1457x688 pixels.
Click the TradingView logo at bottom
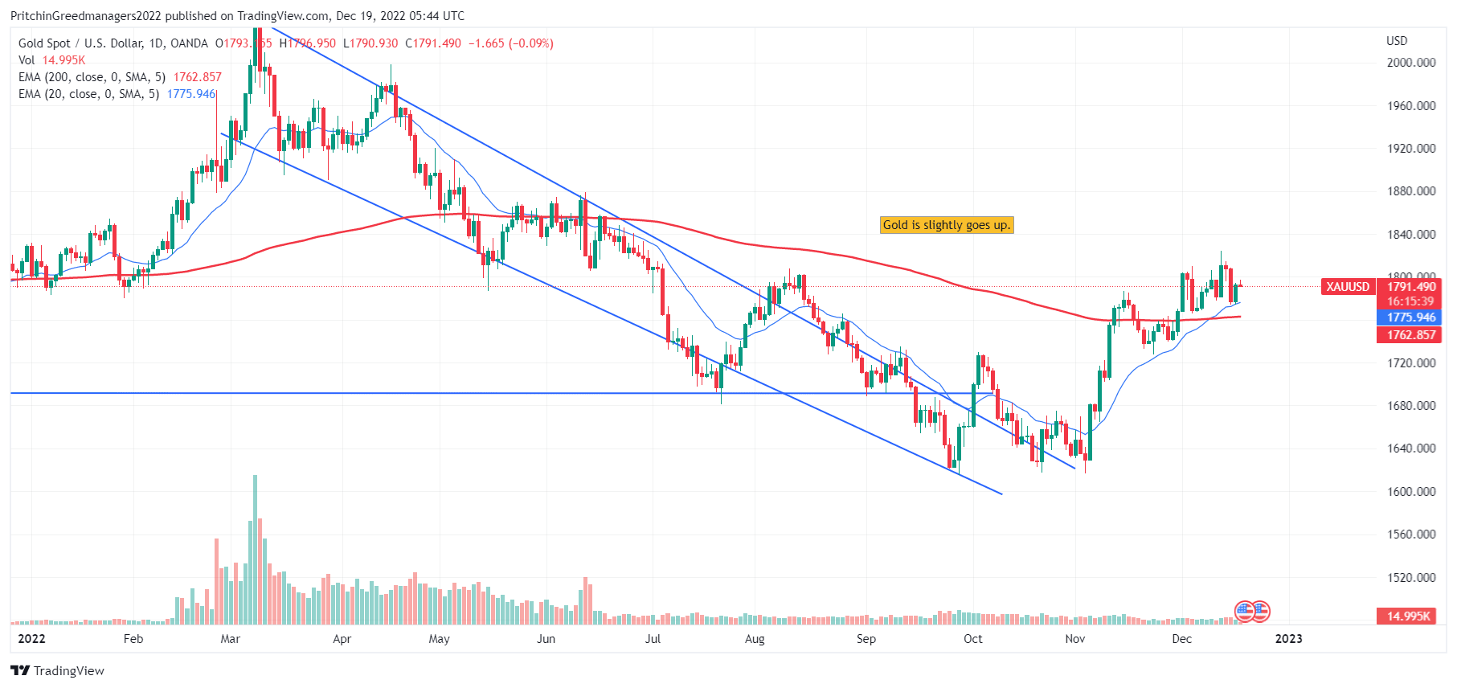point(57,670)
